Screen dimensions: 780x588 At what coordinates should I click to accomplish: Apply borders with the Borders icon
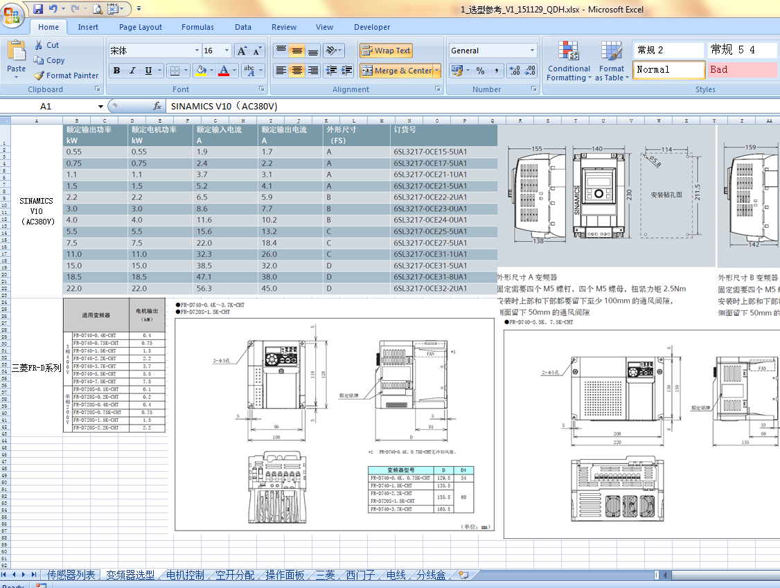175,71
